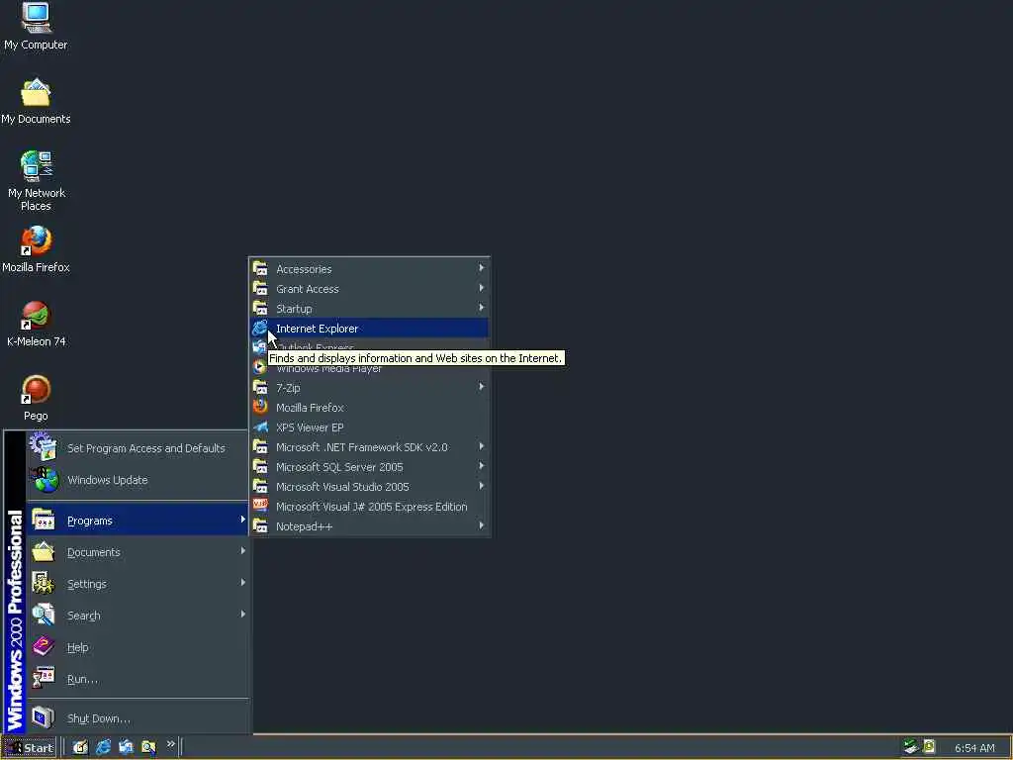Open the Run... dialog
Image resolution: width=1013 pixels, height=760 pixels.
point(138,679)
